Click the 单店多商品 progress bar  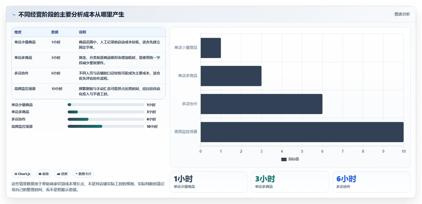tap(106, 112)
